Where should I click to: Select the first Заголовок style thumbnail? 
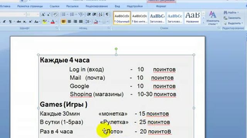click(157, 18)
